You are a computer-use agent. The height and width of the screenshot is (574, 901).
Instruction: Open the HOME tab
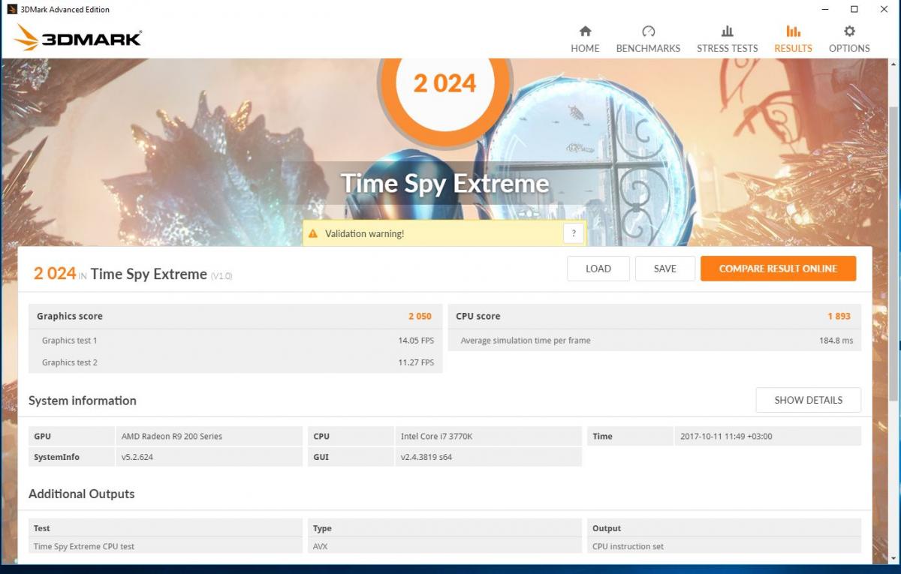pyautogui.click(x=585, y=39)
